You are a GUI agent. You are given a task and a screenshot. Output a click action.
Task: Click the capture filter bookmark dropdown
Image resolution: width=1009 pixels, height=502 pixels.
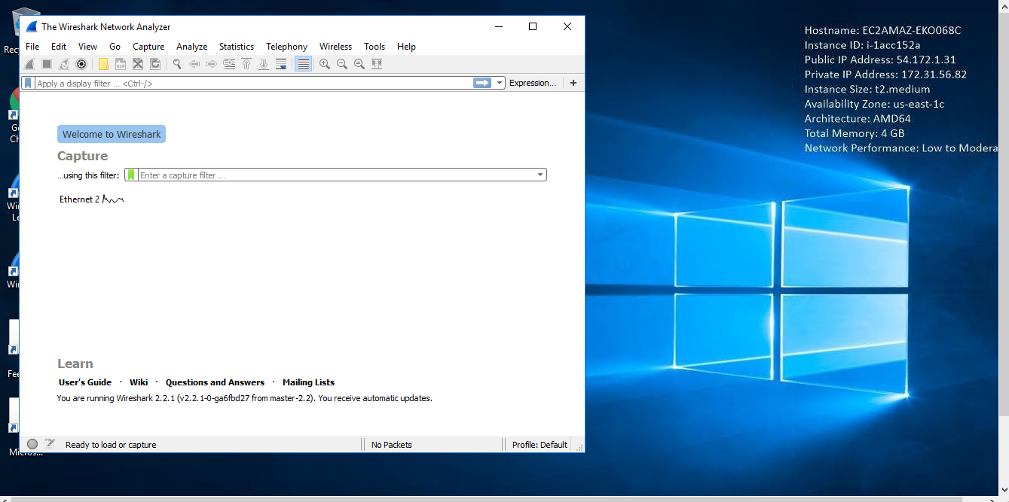point(131,175)
